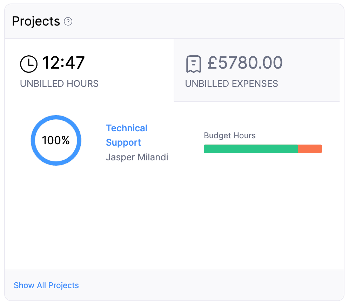348x306 pixels.
Task: Click the Budget Hours label
Action: 229,135
